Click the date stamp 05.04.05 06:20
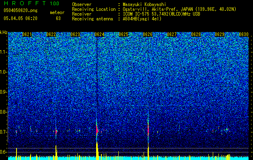This screenshot has width=253, height=160. [21, 18]
